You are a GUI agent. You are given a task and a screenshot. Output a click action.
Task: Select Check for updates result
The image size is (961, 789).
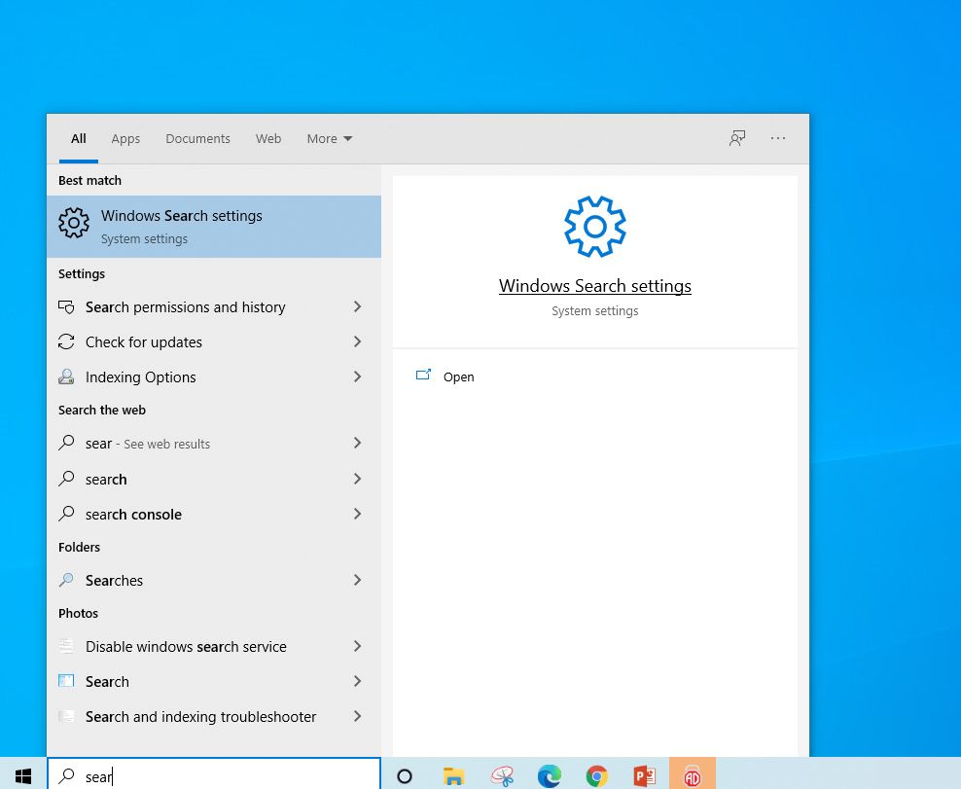tap(214, 341)
